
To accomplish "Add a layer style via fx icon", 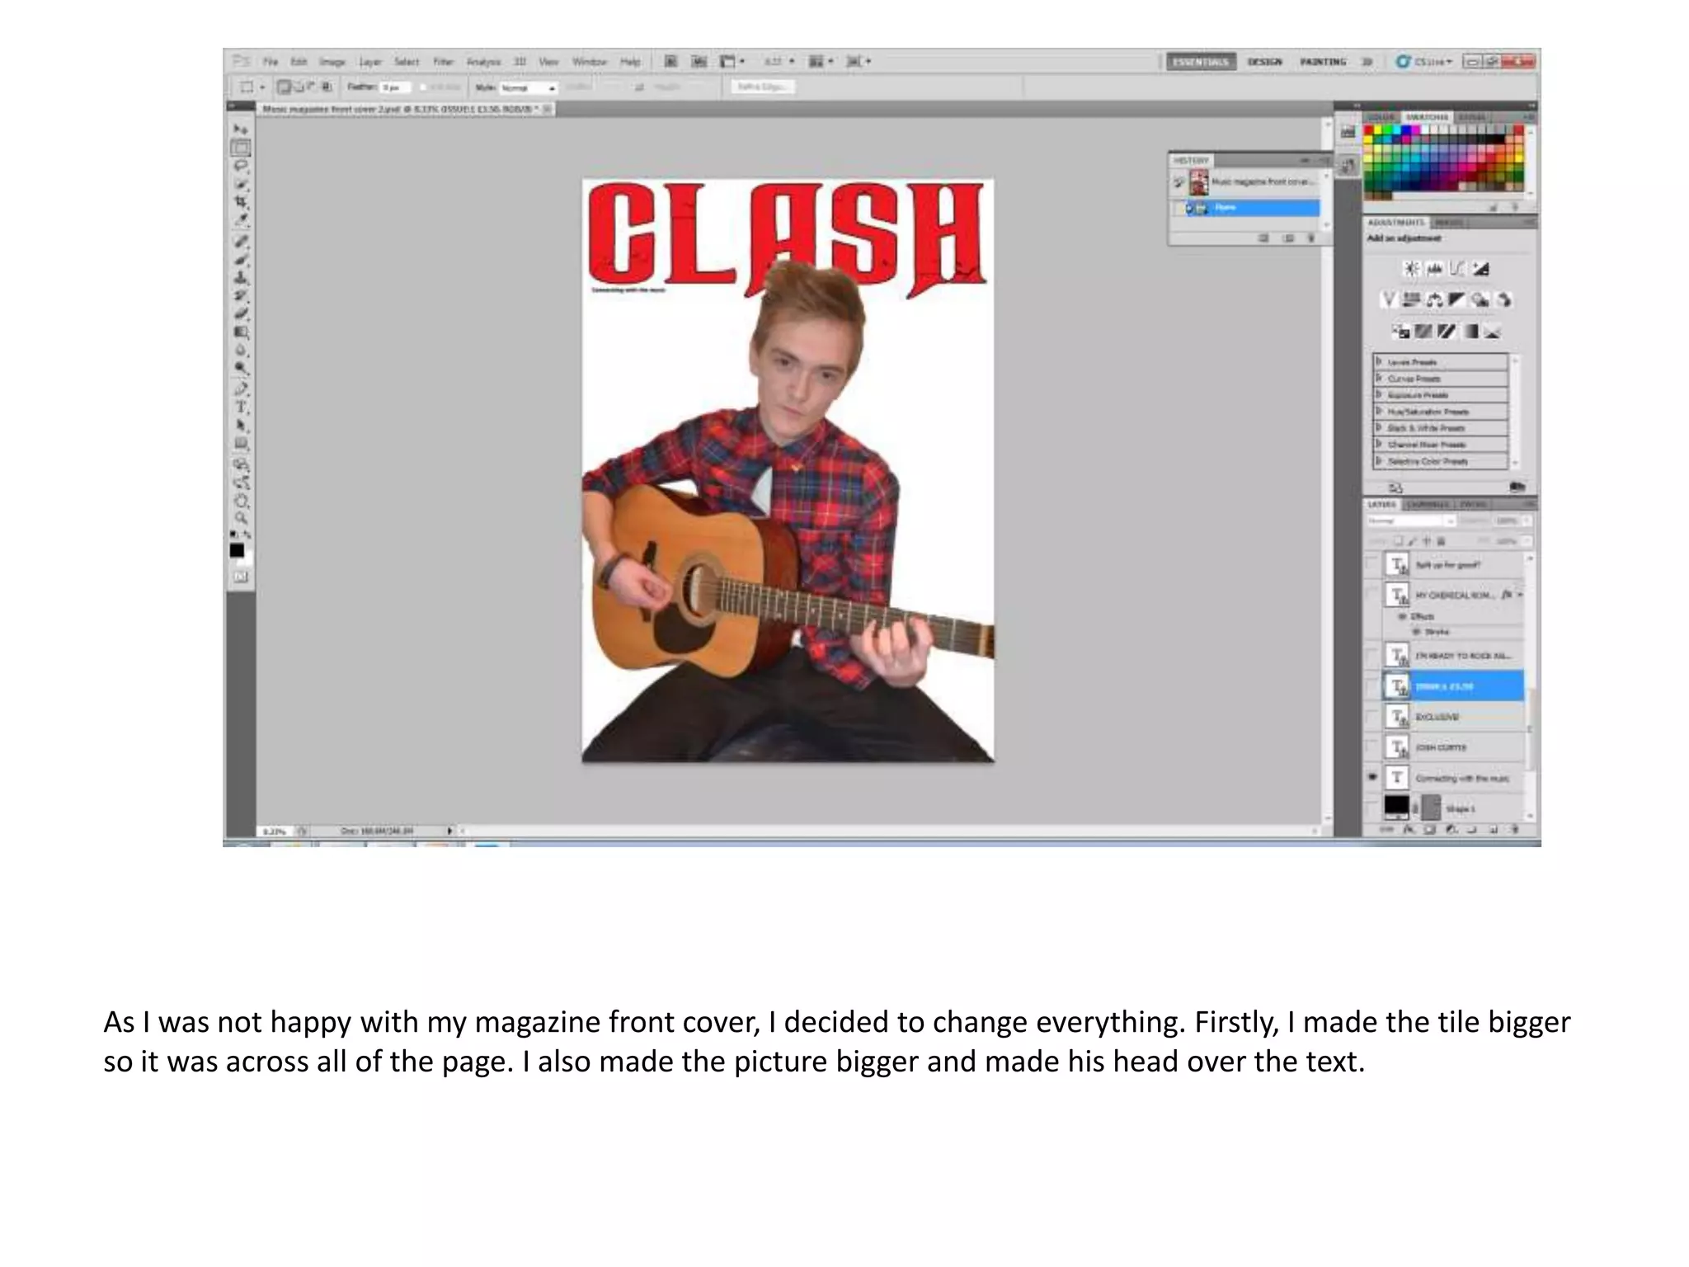I will [1409, 830].
